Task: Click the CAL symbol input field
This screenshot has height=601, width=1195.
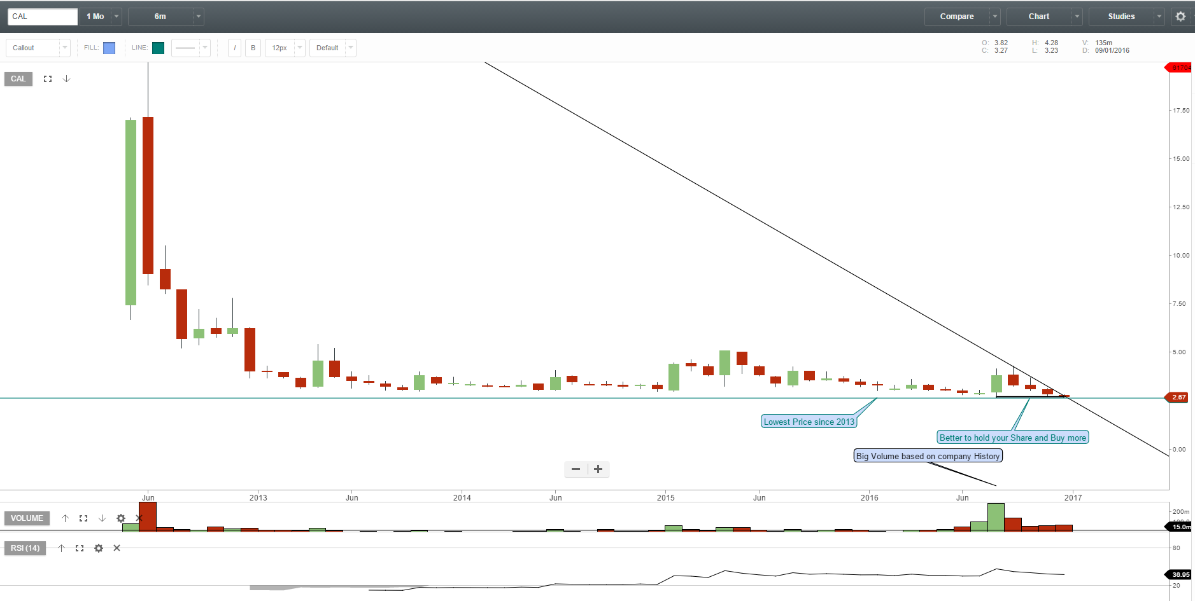Action: (41, 16)
